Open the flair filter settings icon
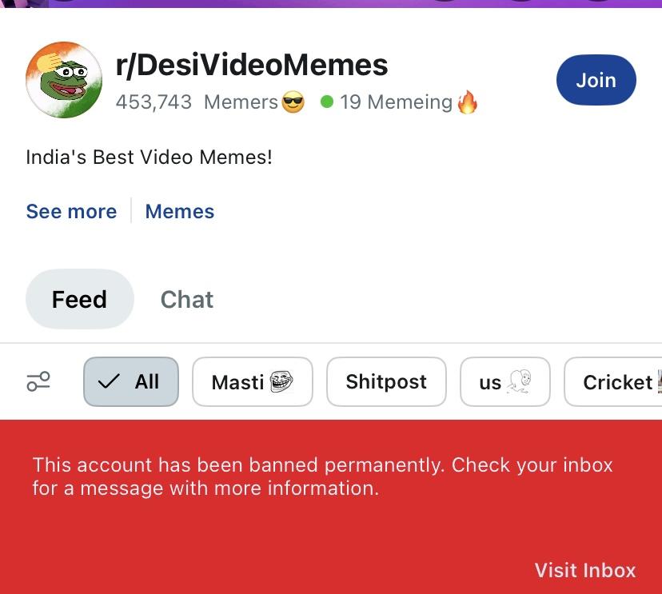Screen dimensions: 662x594 click(38, 381)
